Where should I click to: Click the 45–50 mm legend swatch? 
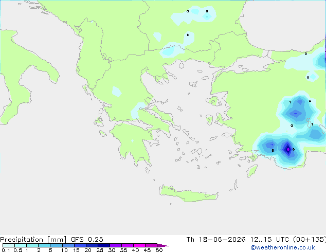(151, 245)
